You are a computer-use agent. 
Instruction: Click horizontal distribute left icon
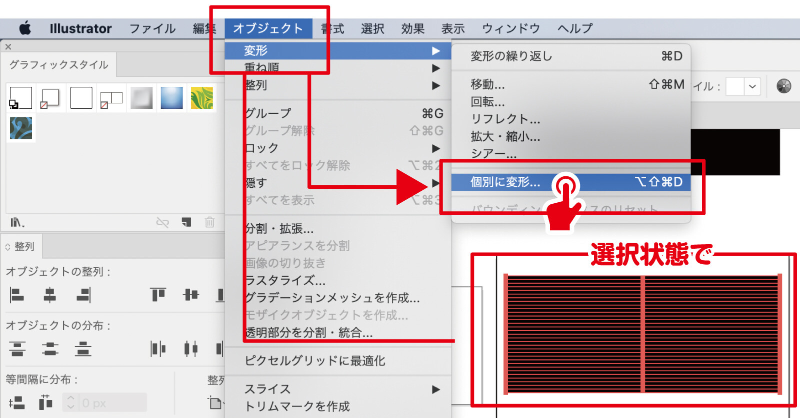pos(158,349)
